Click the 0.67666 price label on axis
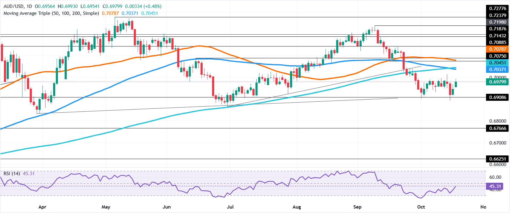 (498, 128)
